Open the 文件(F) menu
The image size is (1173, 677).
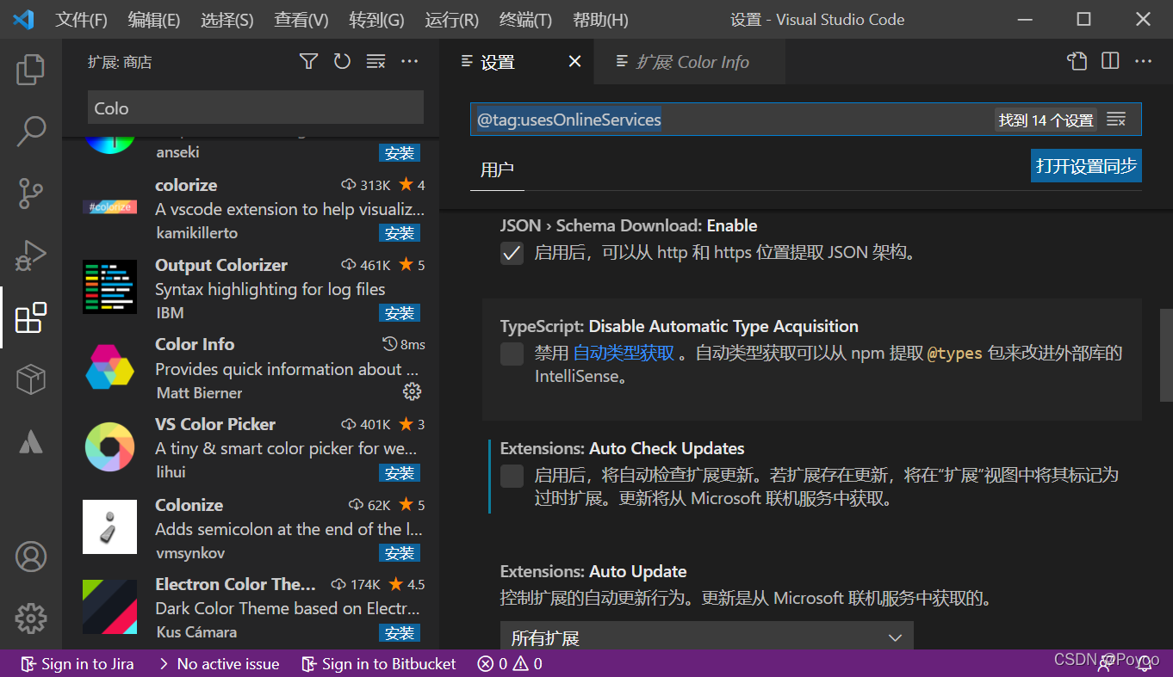(x=81, y=19)
